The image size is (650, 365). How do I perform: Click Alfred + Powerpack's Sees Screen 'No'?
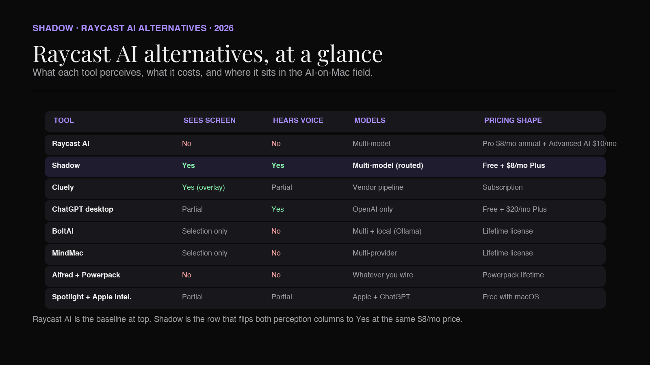tap(186, 275)
